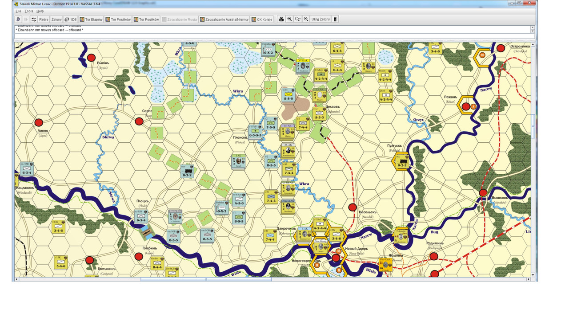569x313 pixels.
Task: Select the 2 KawkAK leader counter
Action: [289, 207]
